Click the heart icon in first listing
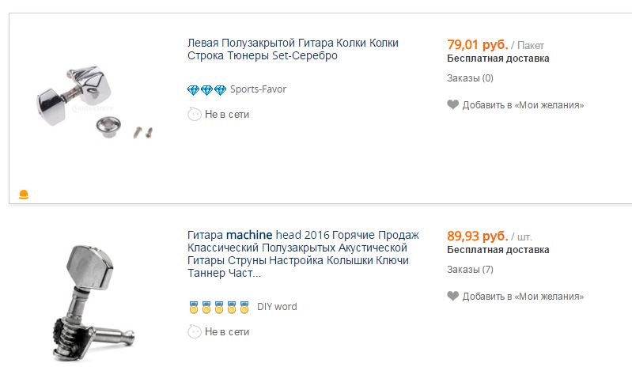This screenshot has height=382, width=632. tap(452, 104)
